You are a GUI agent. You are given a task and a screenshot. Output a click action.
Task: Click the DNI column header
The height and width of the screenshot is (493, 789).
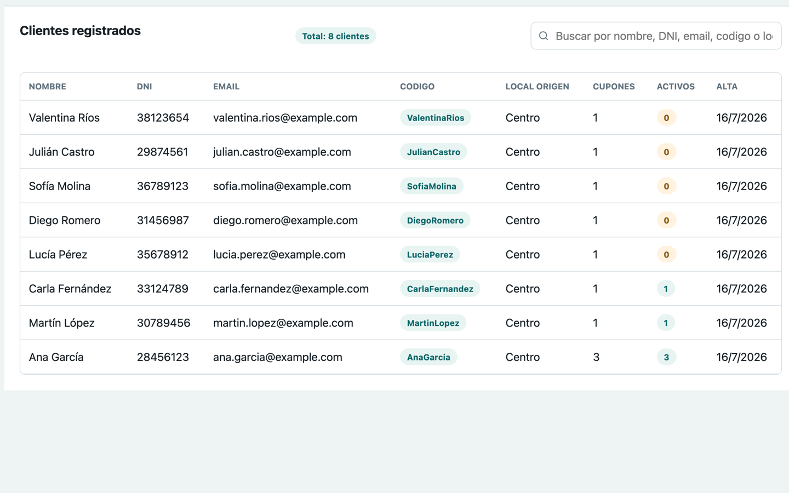coord(145,87)
